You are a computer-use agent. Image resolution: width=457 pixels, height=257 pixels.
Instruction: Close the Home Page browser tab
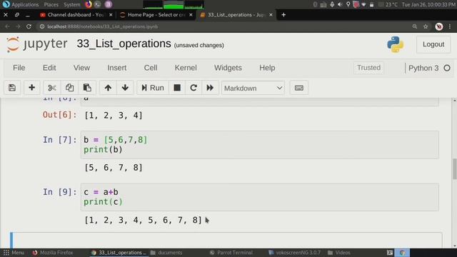[191, 15]
